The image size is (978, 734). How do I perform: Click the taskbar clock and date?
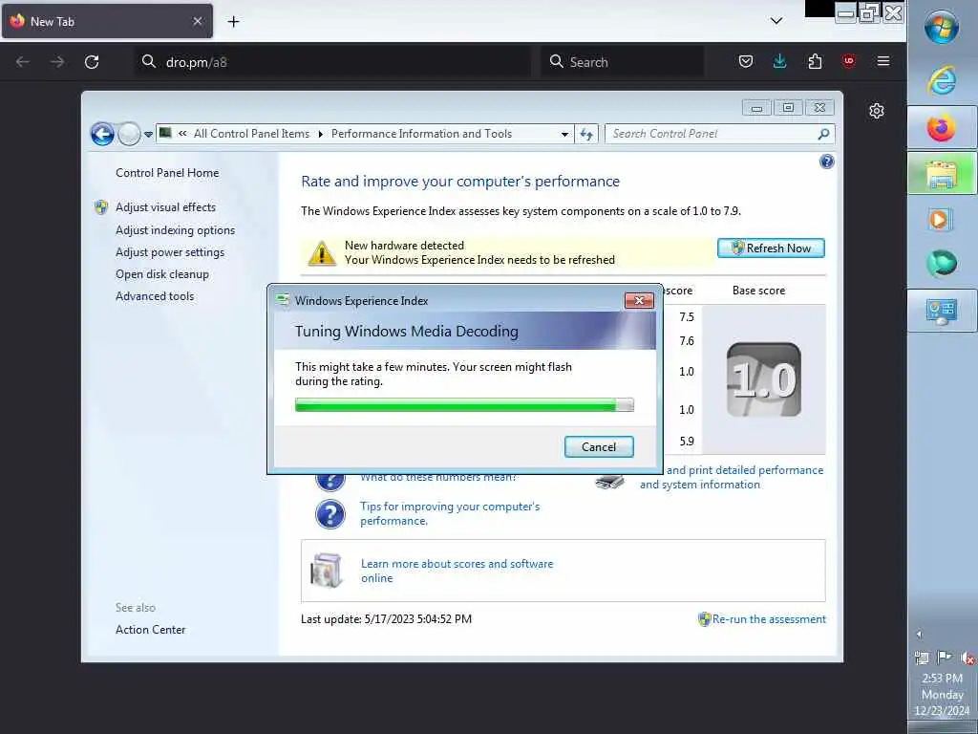tap(942, 694)
